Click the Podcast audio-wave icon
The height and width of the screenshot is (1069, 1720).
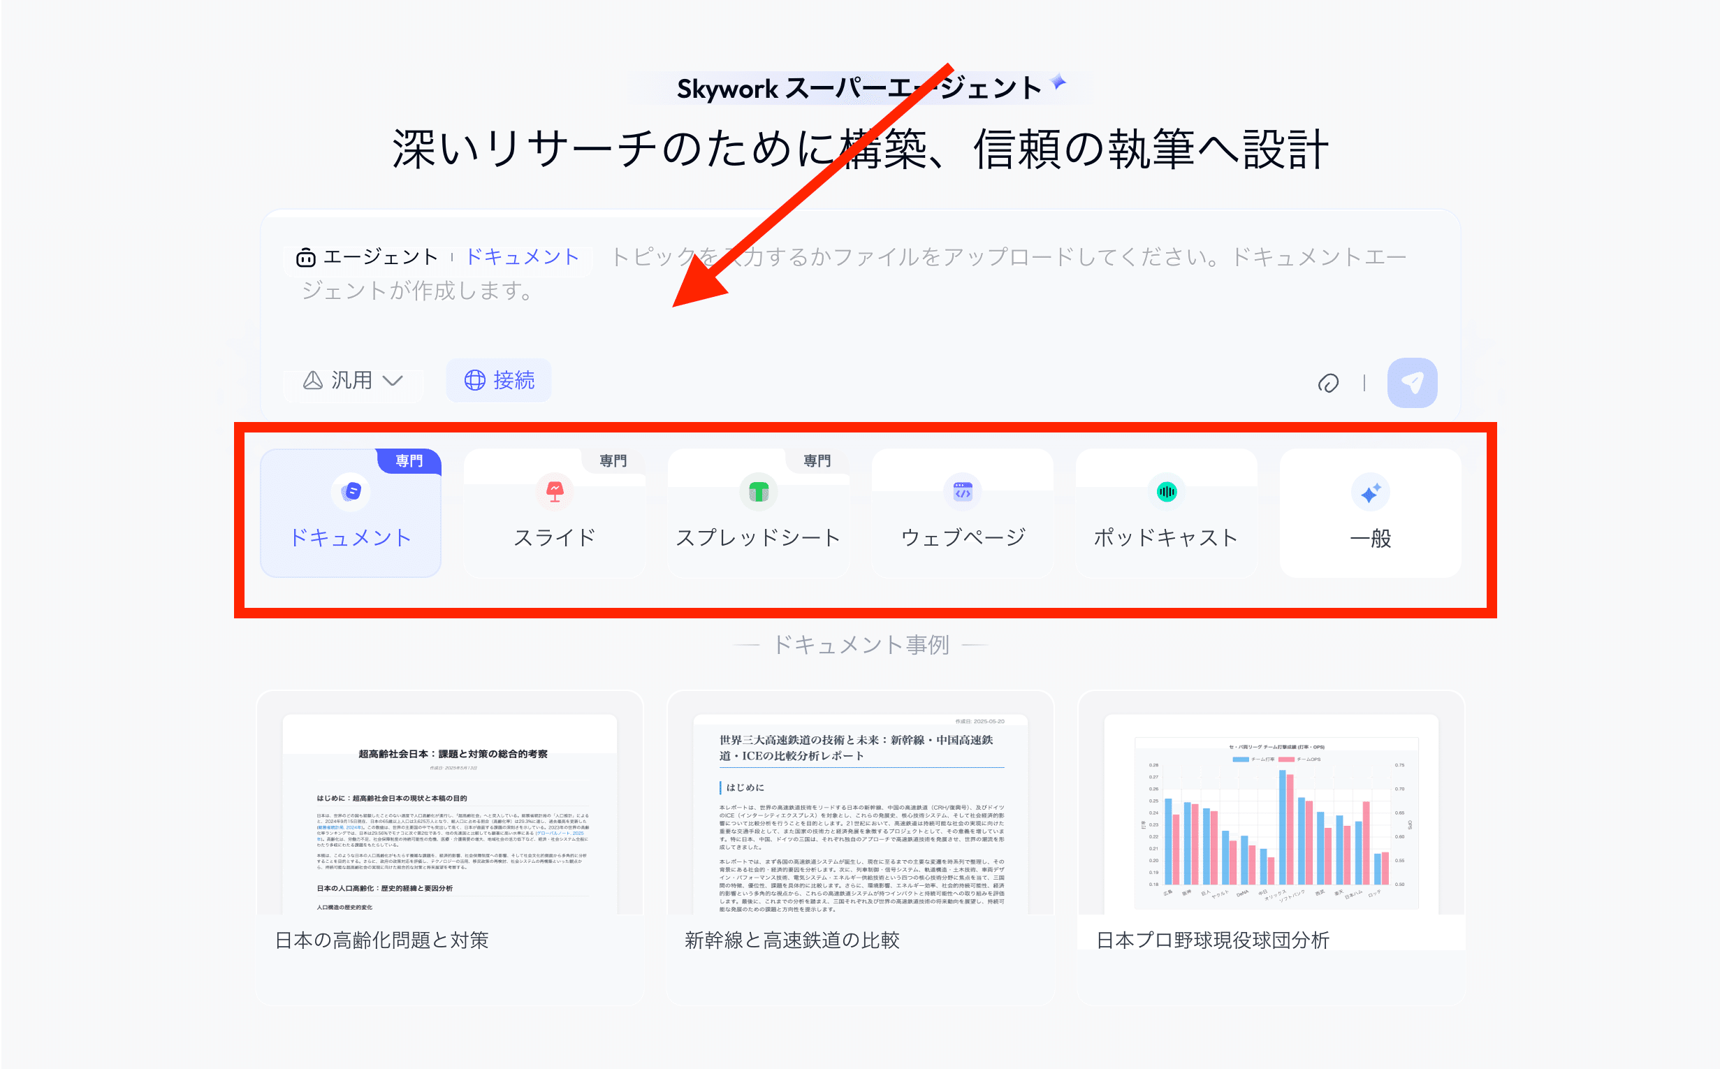tap(1167, 490)
